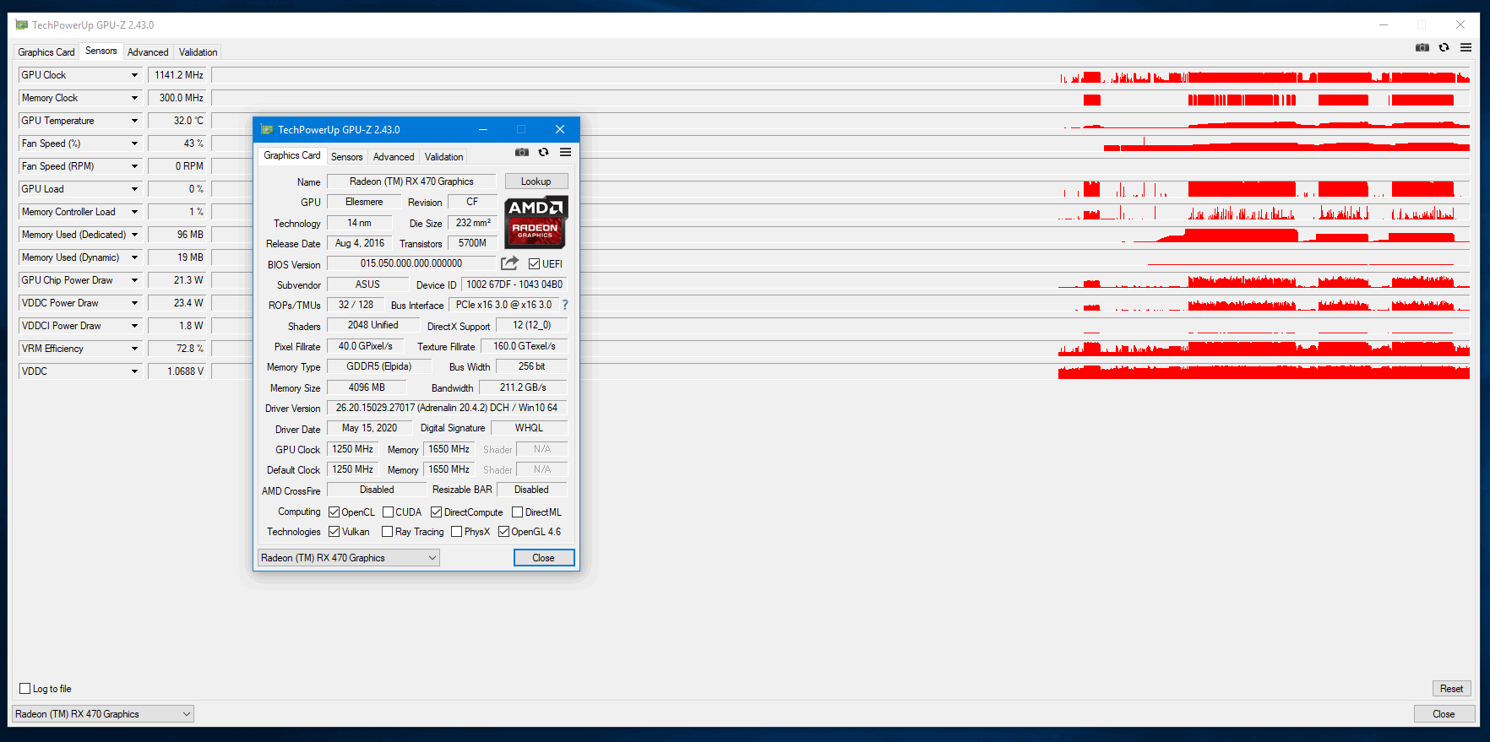Viewport: 1490px width, 742px height.
Task: Click the Bandwidth 211.2 GB/s value
Action: pos(523,387)
